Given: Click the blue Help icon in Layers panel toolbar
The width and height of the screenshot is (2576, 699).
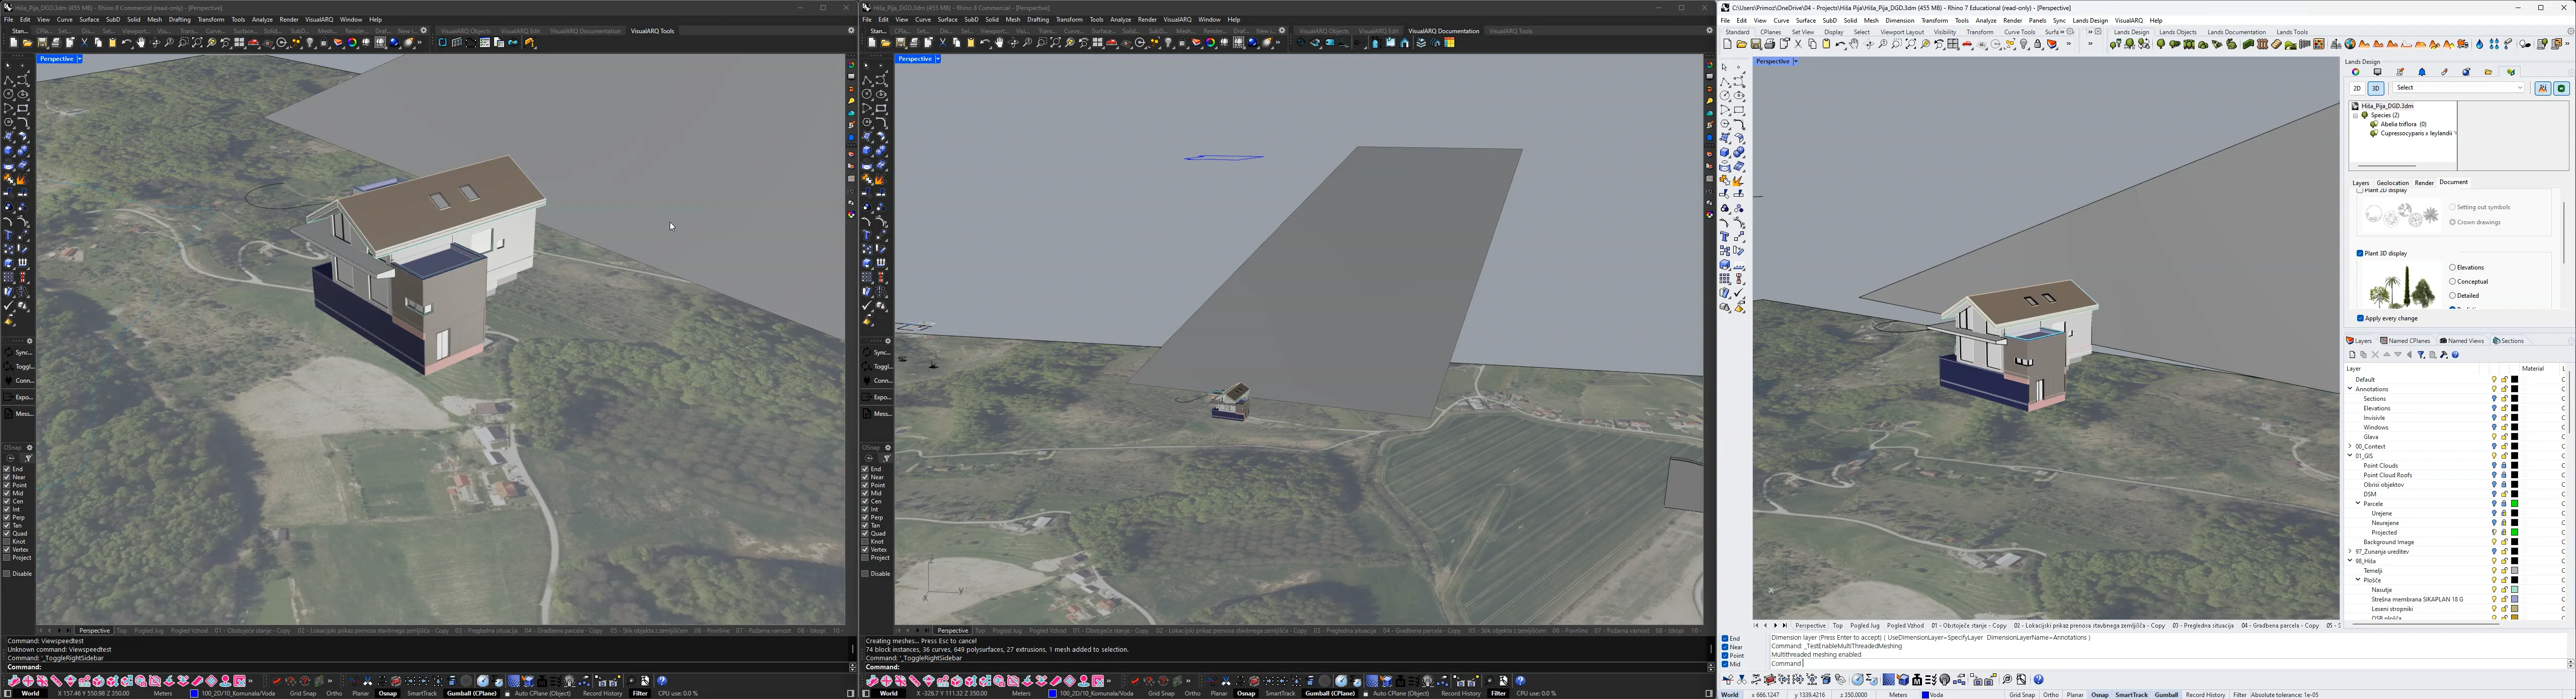Looking at the screenshot, I should pos(2455,355).
